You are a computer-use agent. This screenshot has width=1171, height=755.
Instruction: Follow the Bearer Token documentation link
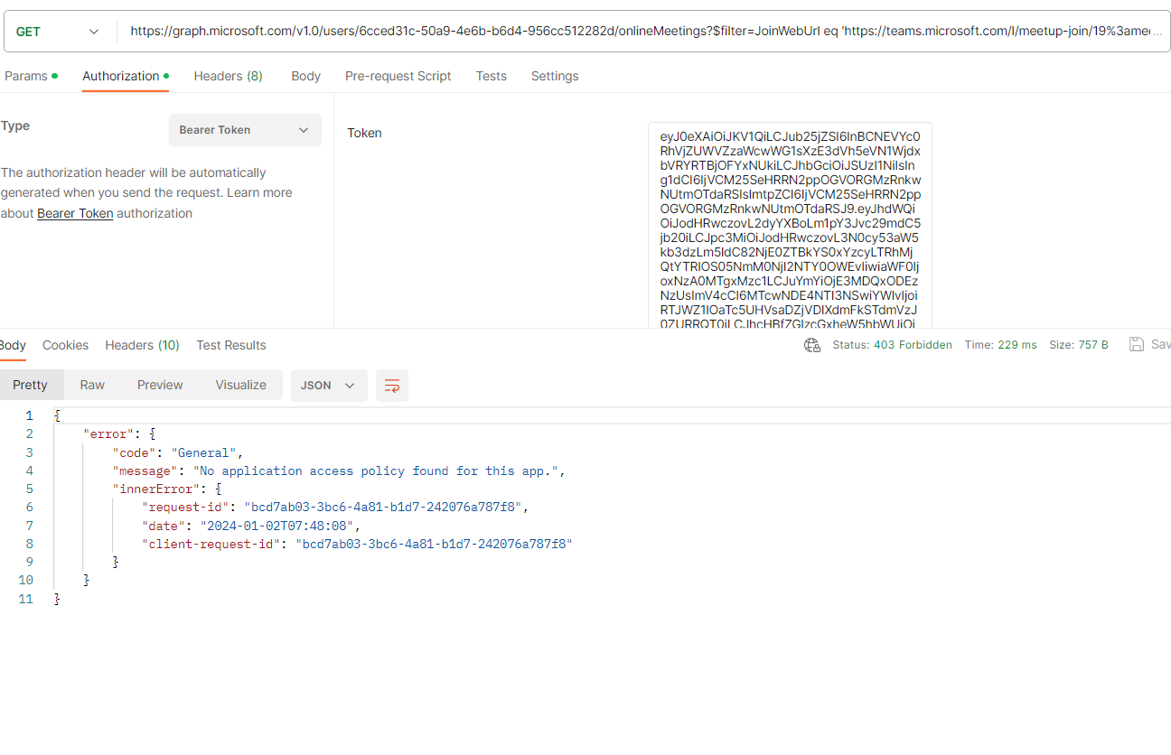click(75, 214)
